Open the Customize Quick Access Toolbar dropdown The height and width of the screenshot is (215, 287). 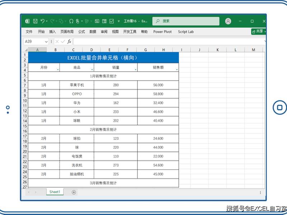pyautogui.click(x=119, y=21)
